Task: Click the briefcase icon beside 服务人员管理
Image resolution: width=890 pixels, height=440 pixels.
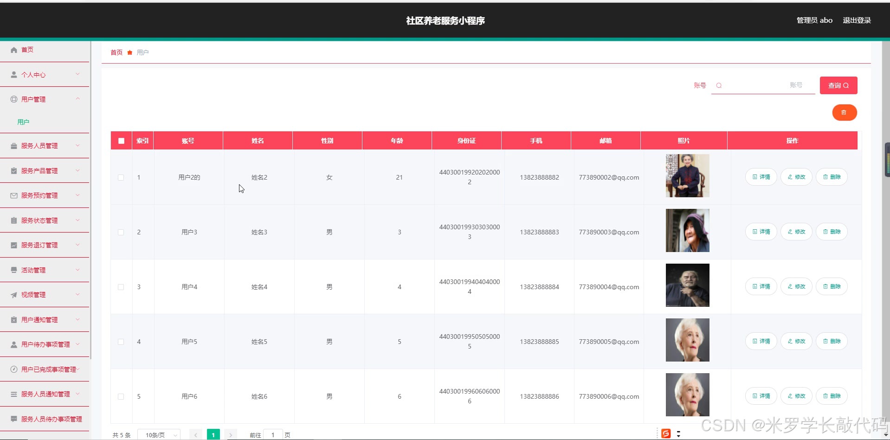Action: point(14,146)
